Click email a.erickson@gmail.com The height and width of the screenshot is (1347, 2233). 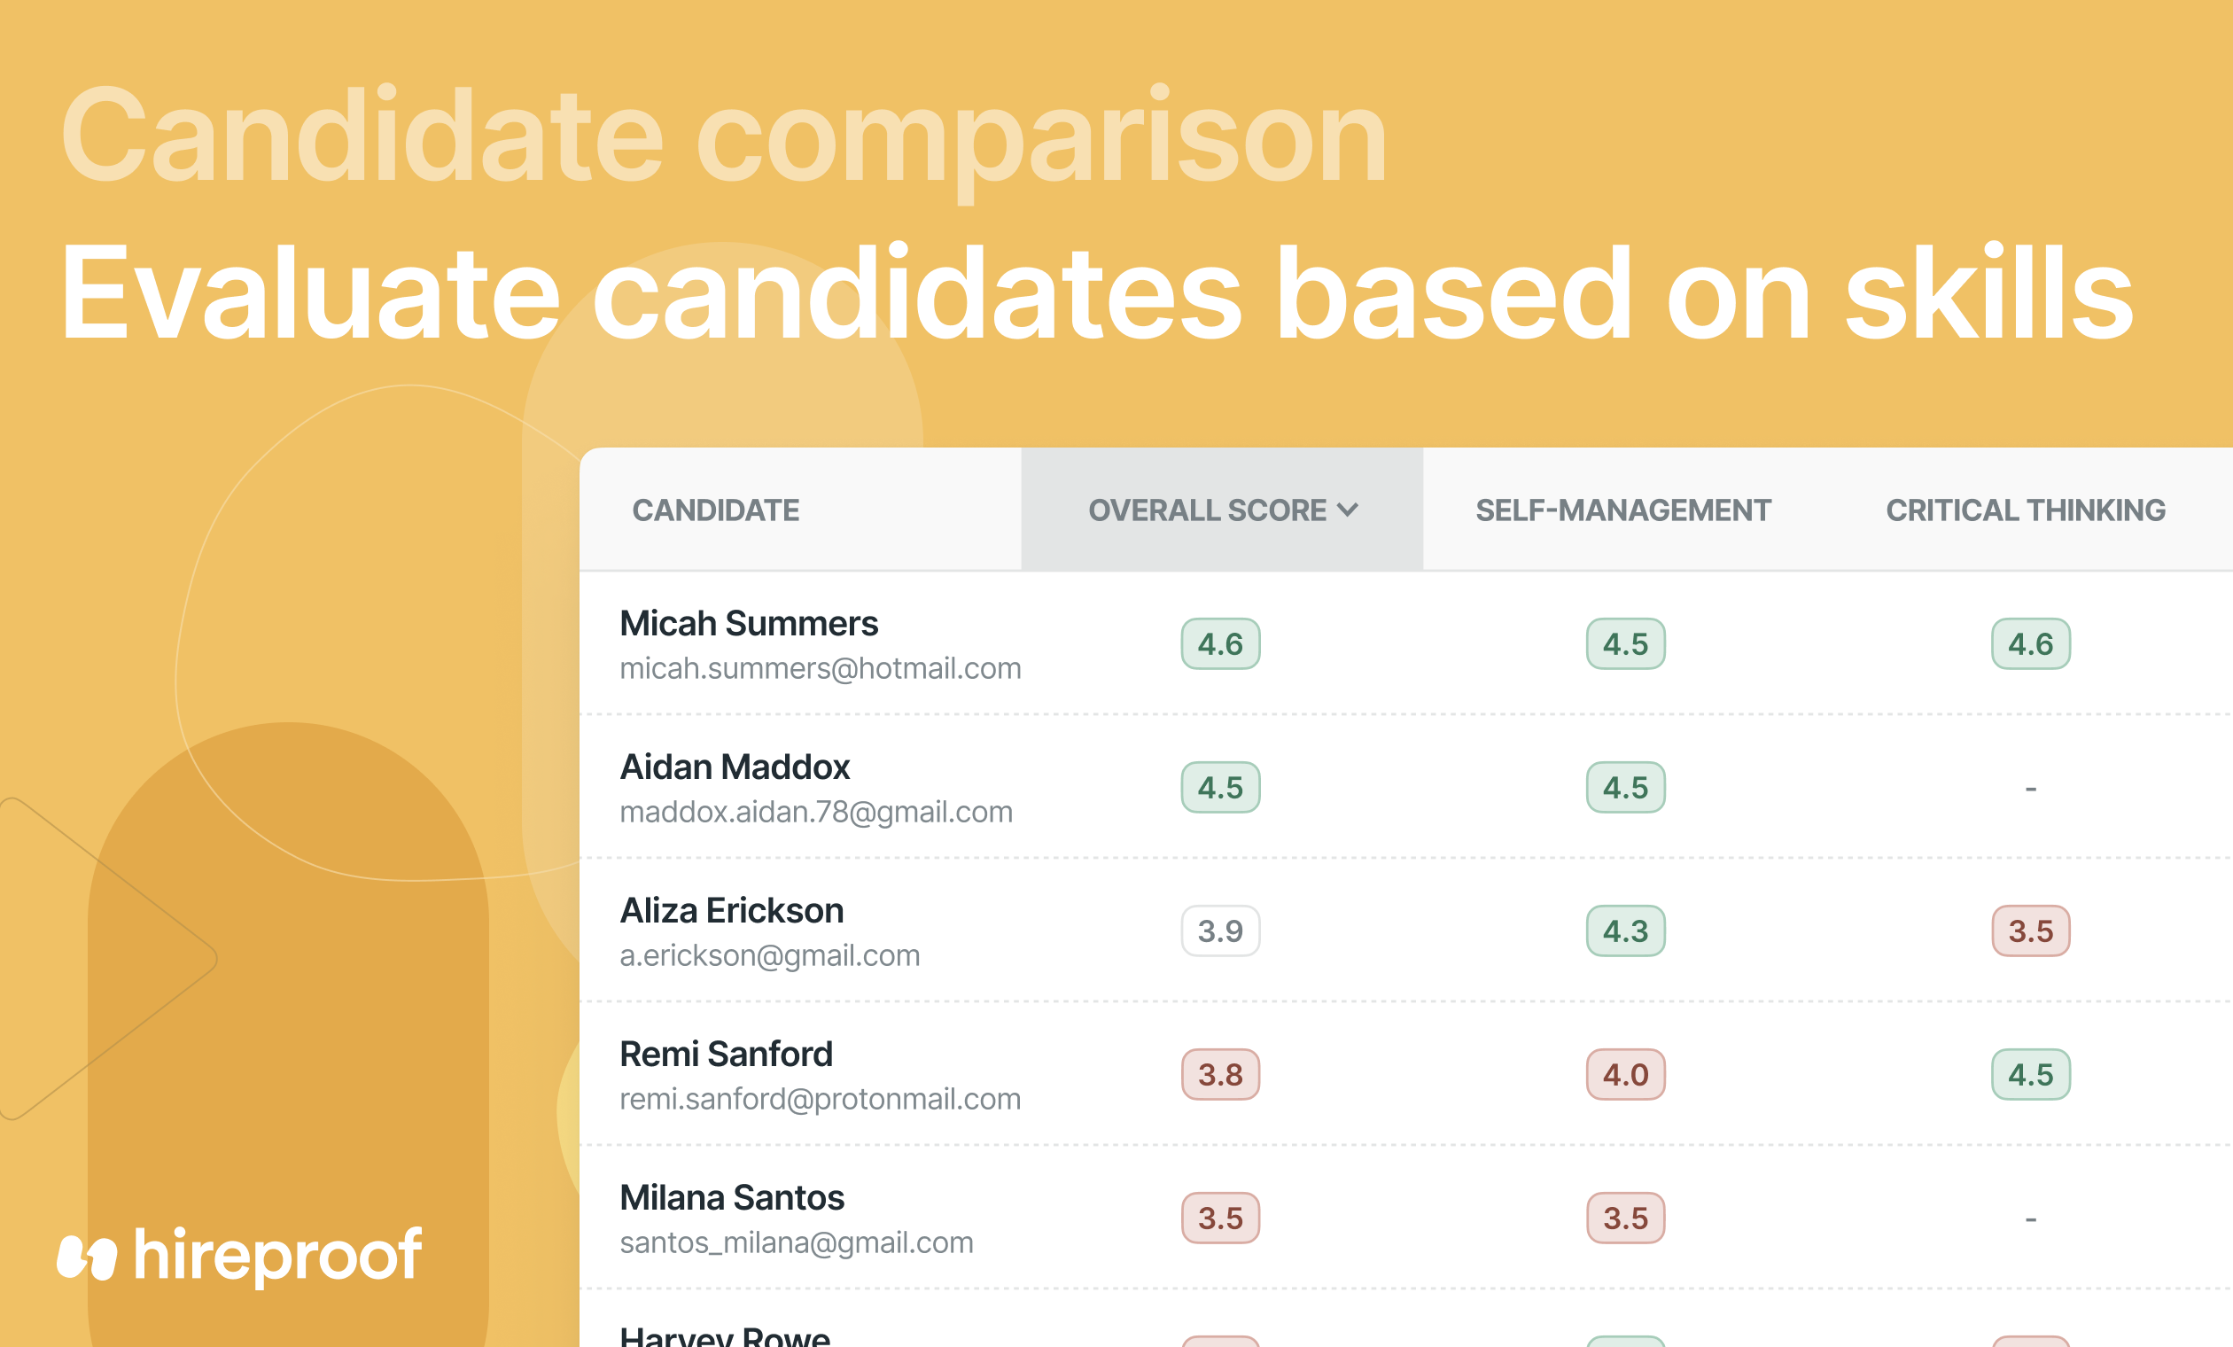click(x=769, y=955)
